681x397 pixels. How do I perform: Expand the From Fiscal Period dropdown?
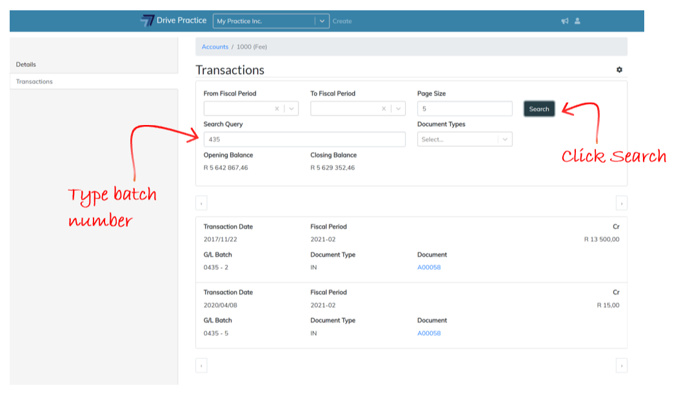(x=291, y=109)
